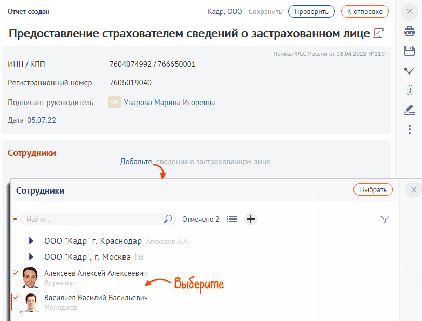
Task: Uncheck Алексеев Алексей Алексеевич checkbox
Action: [x=16, y=273]
